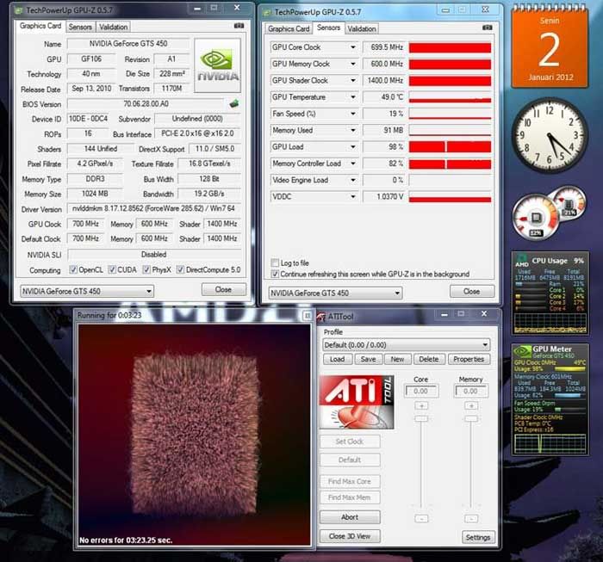
Task: Click the orange calendar gadget
Action: [550, 47]
